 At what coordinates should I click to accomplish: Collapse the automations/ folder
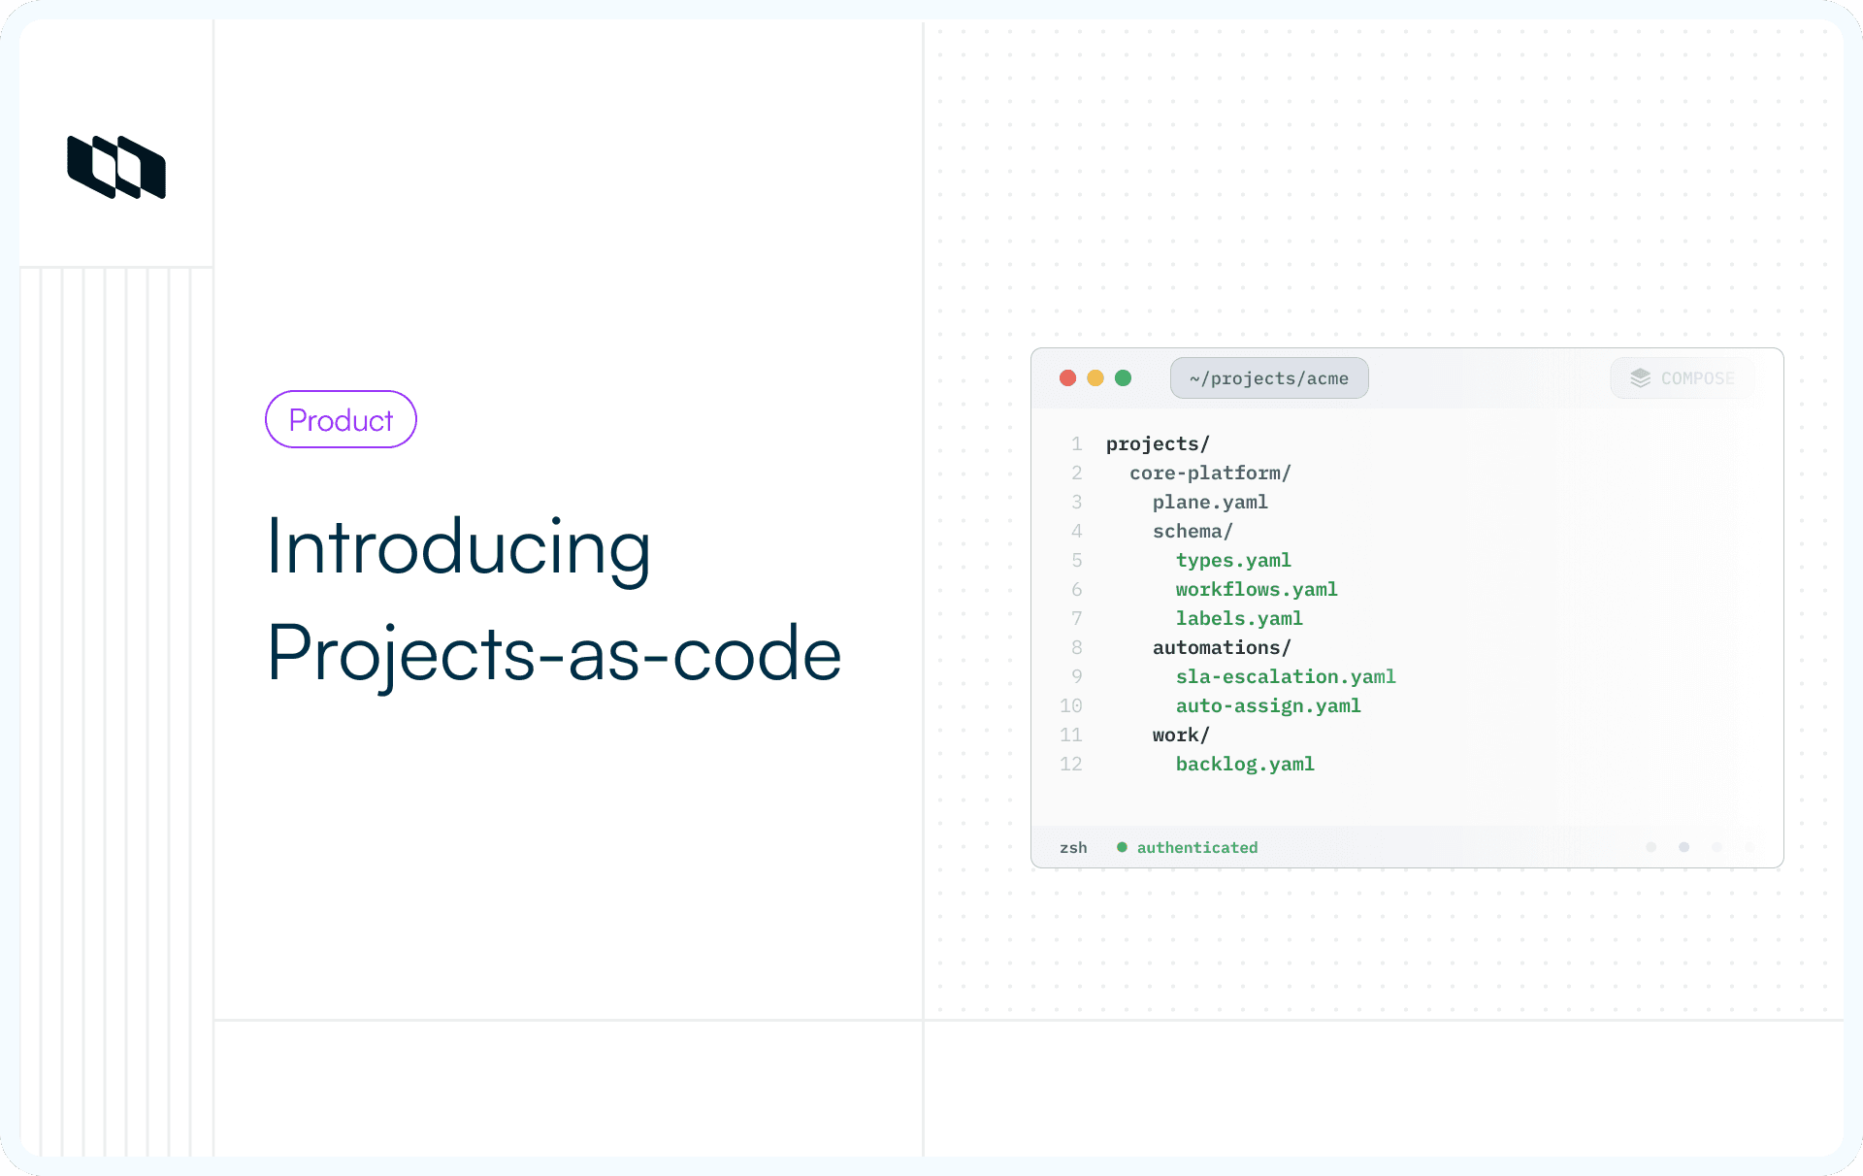click(1222, 647)
